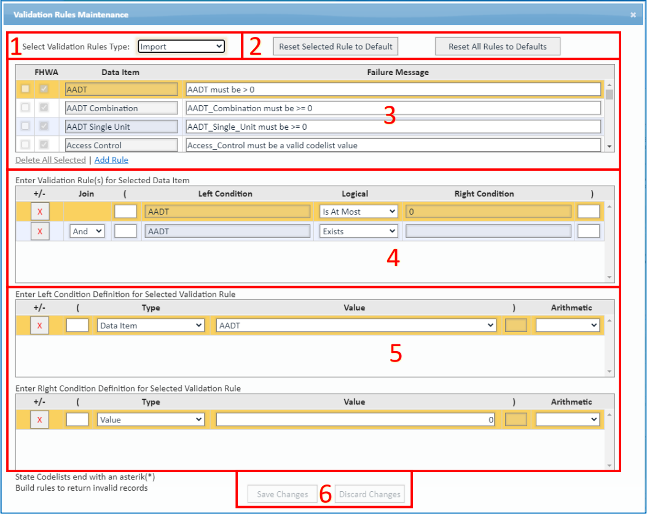Tick the checkbox for AADT Combination row
647x514 pixels.
click(x=26, y=108)
